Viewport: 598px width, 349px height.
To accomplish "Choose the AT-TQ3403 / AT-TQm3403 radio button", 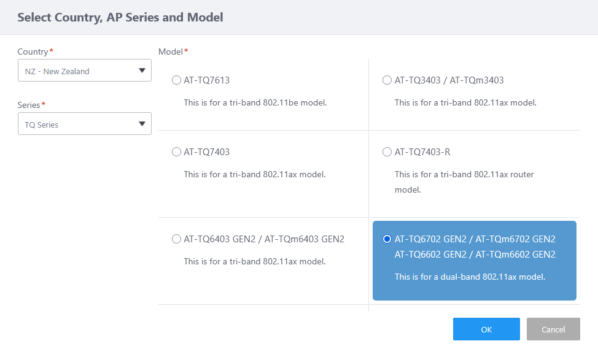I will point(387,80).
